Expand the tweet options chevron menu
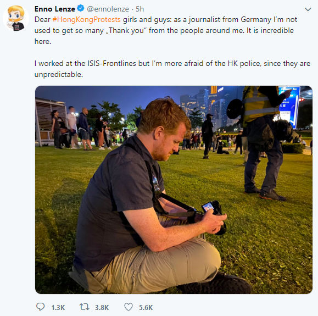The height and width of the screenshot is (316, 318). 308,9
